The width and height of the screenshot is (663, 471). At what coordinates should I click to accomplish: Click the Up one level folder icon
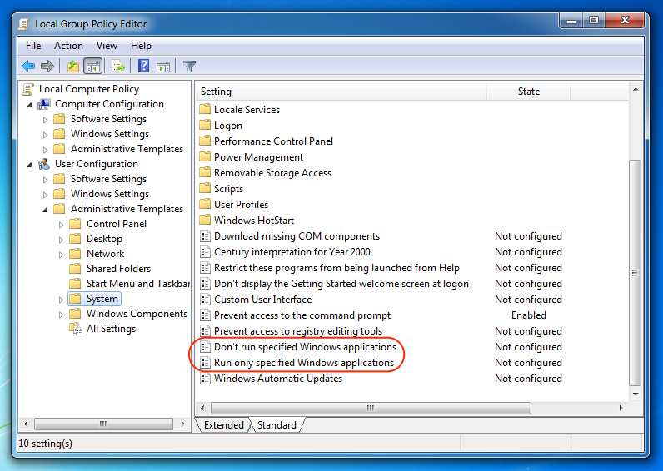(x=73, y=66)
